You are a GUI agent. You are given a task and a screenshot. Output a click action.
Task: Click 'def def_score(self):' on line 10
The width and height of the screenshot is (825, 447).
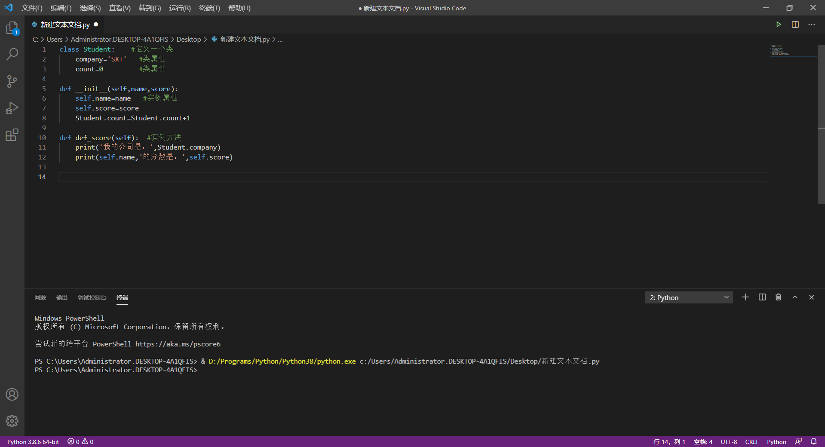pos(99,138)
